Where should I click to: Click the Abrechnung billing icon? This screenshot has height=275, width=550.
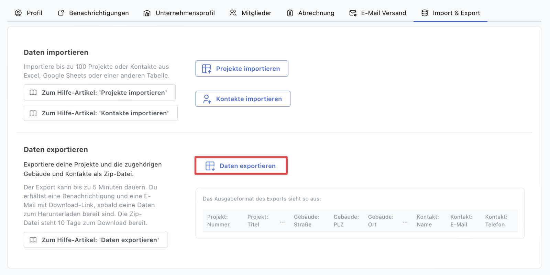(290, 13)
